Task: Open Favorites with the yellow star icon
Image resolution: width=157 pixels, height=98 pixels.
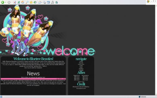Action: point(31,2)
